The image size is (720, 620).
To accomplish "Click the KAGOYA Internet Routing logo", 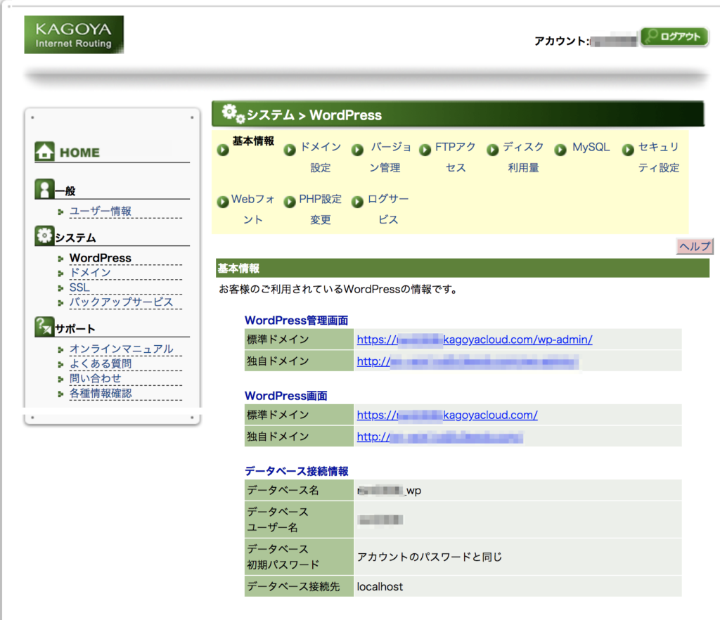I will click(x=74, y=35).
